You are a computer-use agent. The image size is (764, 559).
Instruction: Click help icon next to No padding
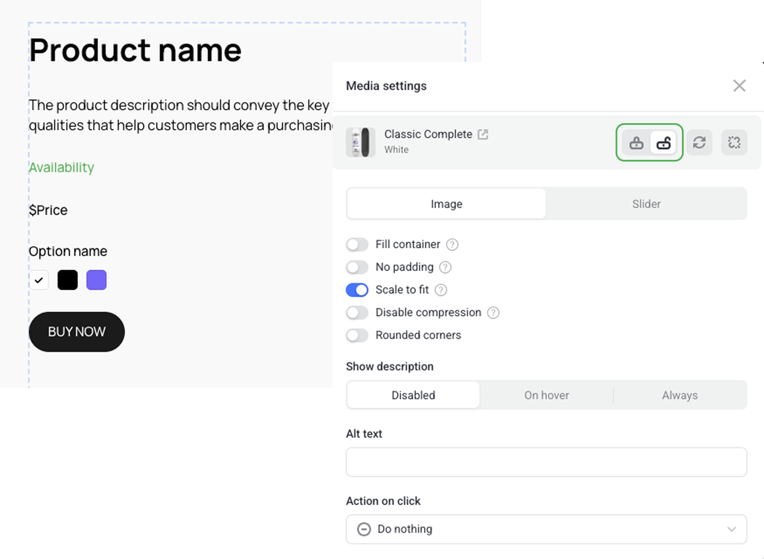(x=445, y=267)
